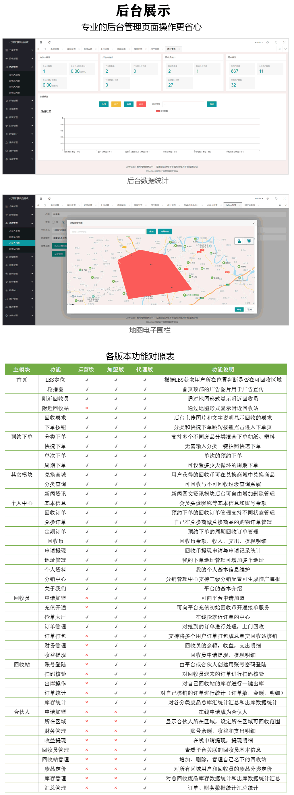This screenshot has width=294, height=795.
Task: Click the theme icon beside admin in the upper dashboard
Action: 268,42
